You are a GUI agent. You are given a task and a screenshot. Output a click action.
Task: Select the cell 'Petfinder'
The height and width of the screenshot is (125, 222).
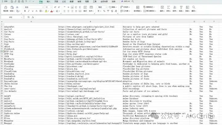click(31, 64)
